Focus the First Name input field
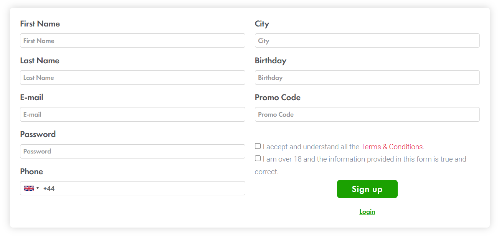This screenshot has width=504, height=241. tap(132, 41)
